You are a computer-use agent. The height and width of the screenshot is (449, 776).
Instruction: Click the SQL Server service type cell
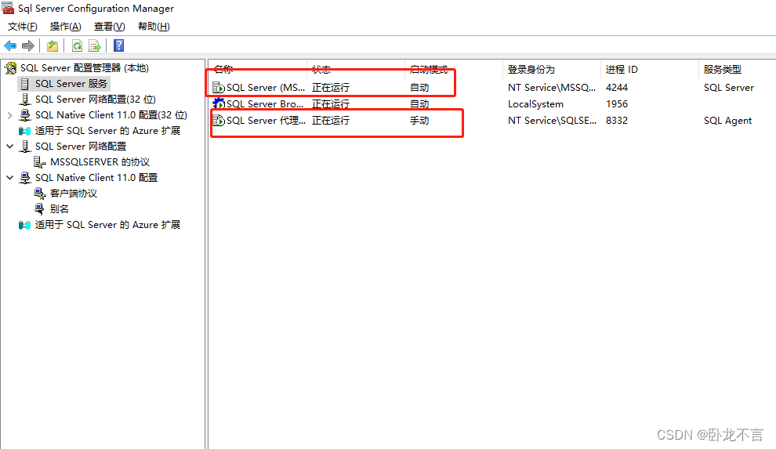(728, 88)
